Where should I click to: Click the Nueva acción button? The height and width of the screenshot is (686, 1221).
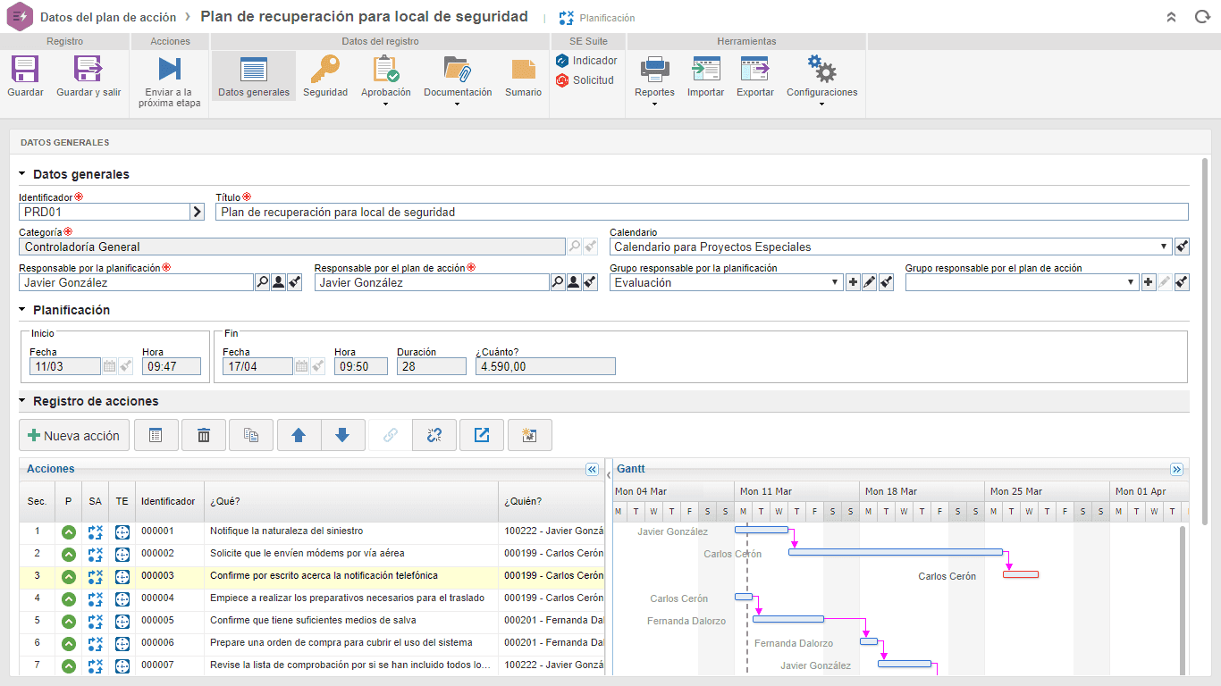click(x=74, y=435)
